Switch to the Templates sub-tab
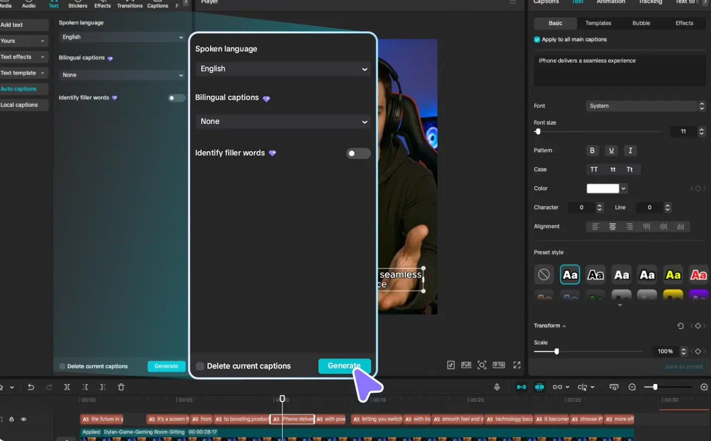 pyautogui.click(x=598, y=23)
